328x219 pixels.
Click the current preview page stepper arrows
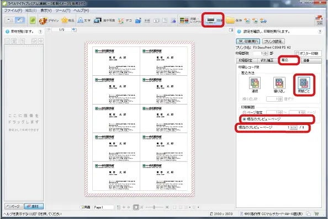click(x=293, y=127)
